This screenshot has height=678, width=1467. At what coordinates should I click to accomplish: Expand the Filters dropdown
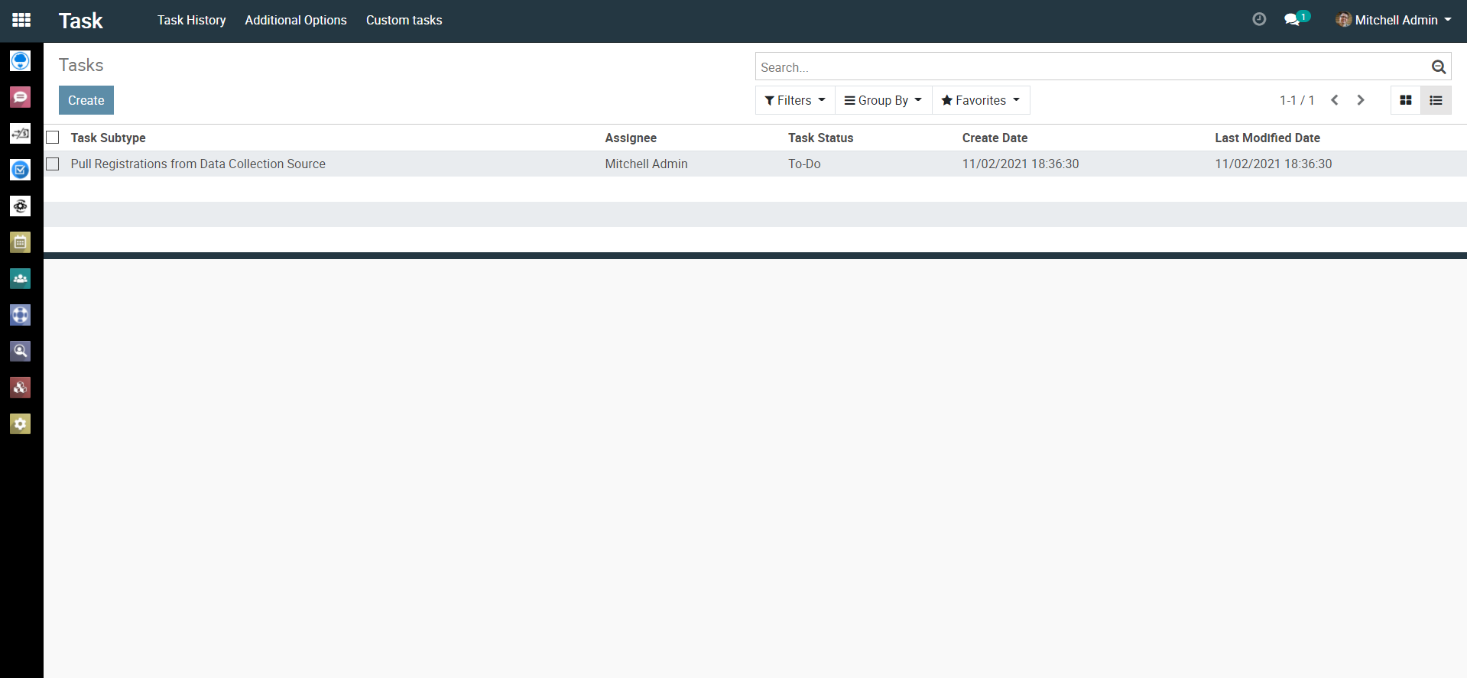tap(795, 100)
